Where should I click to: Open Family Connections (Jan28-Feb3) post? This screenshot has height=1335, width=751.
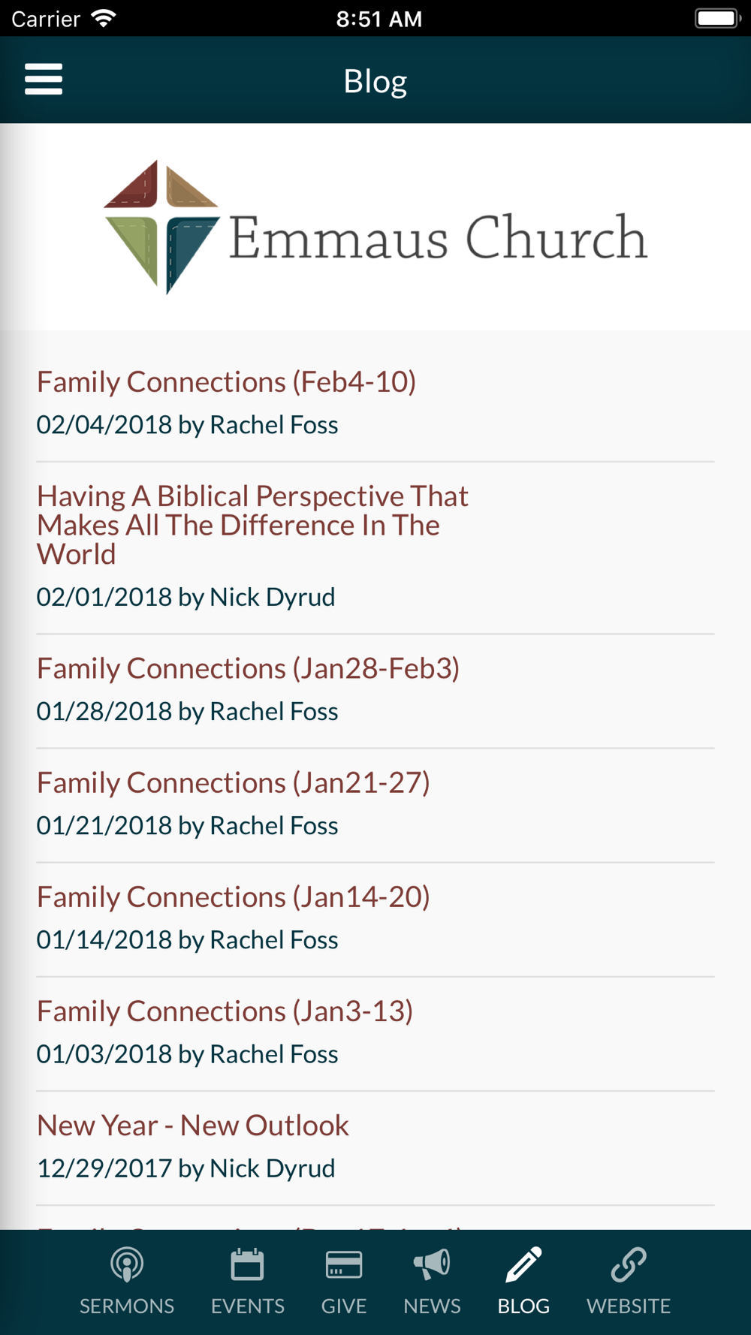(x=248, y=668)
